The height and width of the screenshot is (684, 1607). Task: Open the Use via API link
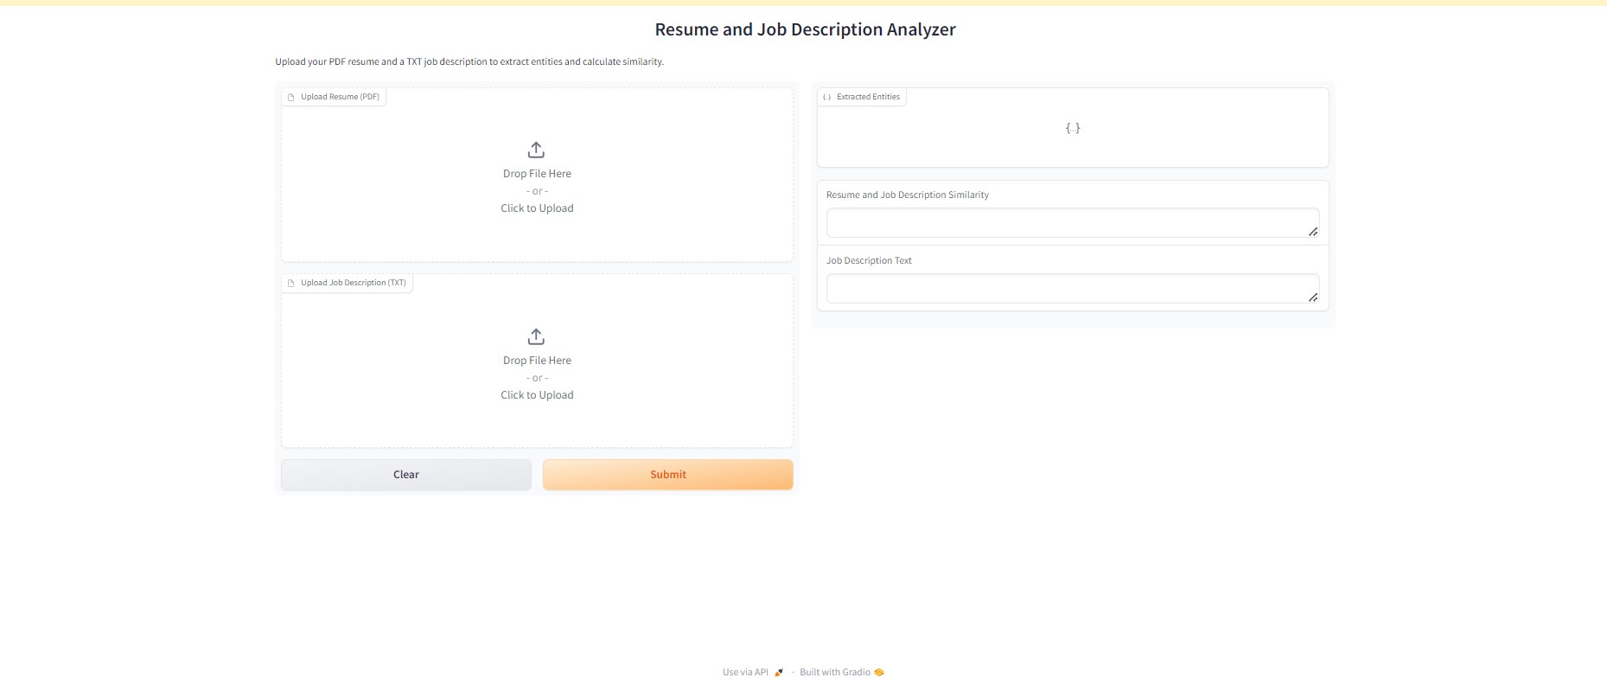(745, 673)
